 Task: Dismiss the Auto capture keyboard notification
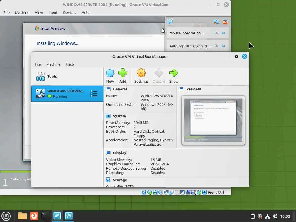tap(223, 45)
